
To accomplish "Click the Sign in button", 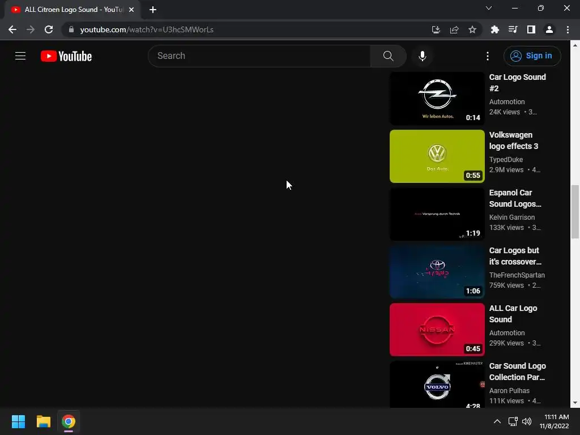I will click(532, 56).
